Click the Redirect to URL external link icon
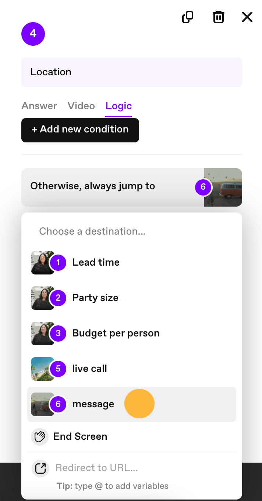The image size is (262, 501). (x=40, y=468)
